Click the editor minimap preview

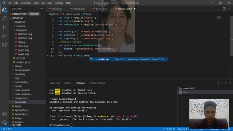pos(219,17)
